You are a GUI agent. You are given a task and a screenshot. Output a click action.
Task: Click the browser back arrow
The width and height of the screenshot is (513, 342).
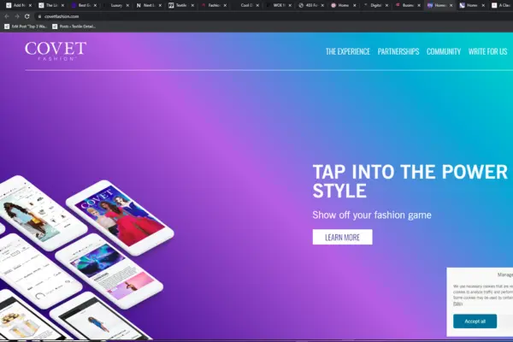[x=7, y=16]
